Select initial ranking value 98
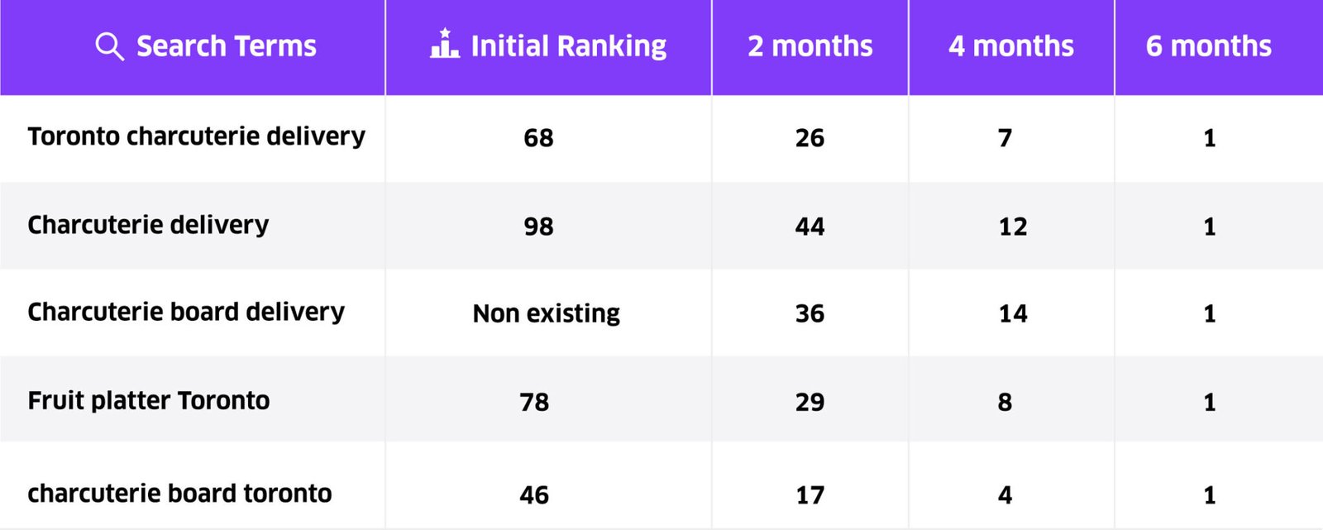This screenshot has width=1323, height=530. 538,227
